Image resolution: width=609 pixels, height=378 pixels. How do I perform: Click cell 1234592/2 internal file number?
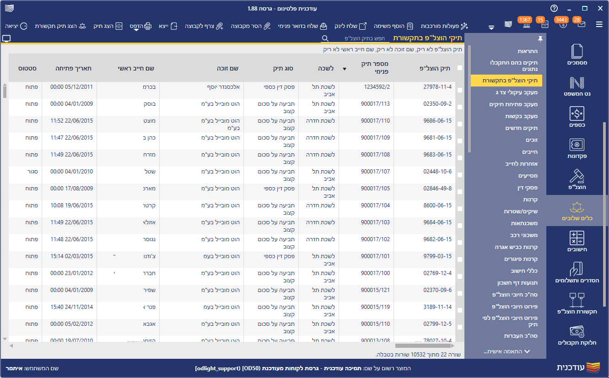pyautogui.click(x=377, y=86)
